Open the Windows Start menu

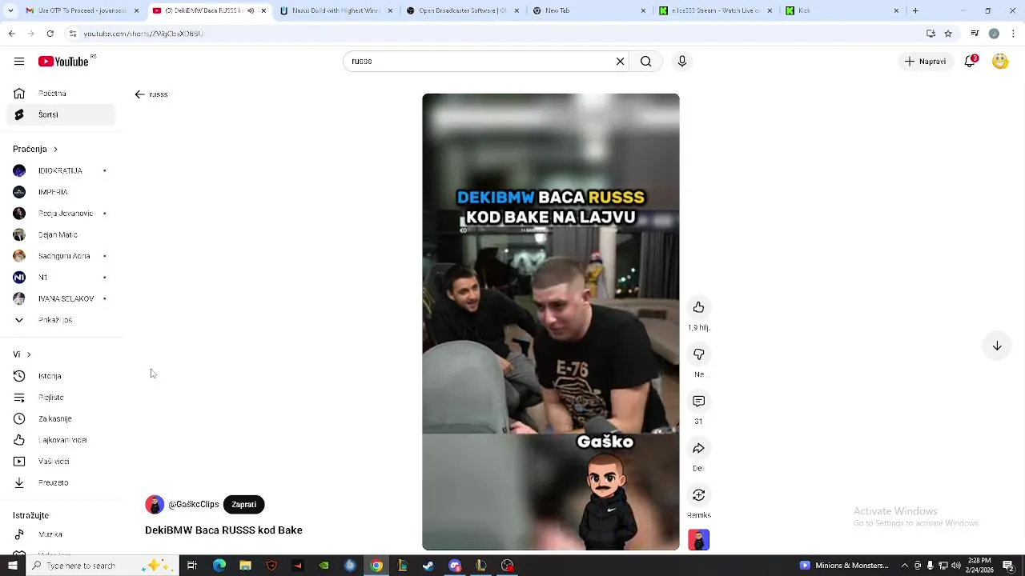(x=13, y=566)
